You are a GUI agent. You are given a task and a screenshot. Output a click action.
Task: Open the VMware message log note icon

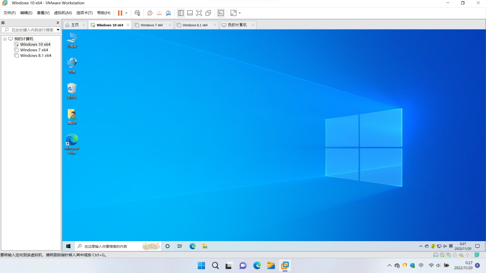click(477, 255)
